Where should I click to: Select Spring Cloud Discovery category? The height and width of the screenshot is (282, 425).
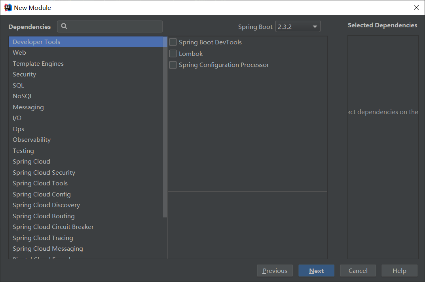86,205
